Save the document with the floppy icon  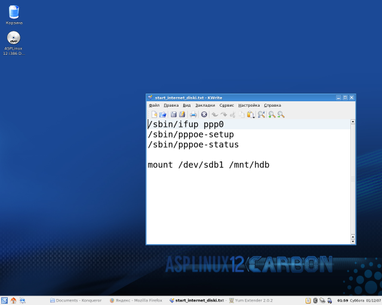[174, 114]
